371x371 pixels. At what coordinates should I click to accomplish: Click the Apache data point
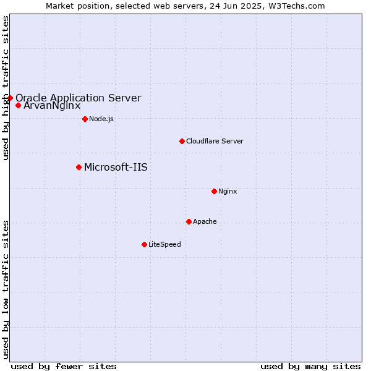[189, 222]
